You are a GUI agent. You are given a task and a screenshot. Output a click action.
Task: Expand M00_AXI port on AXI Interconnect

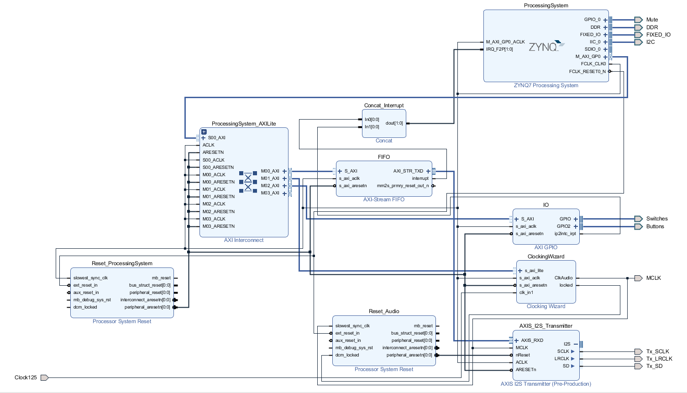284,171
